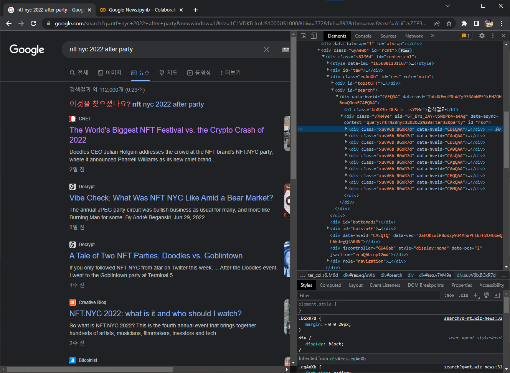Switch to the Google News.ipynb tab
This screenshot has width=510, height=373.
pyautogui.click(x=142, y=10)
